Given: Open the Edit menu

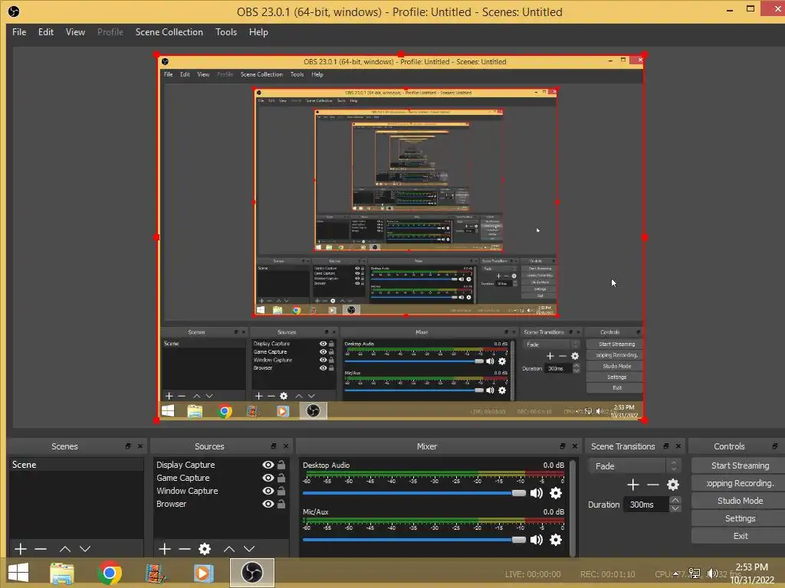Looking at the screenshot, I should coord(45,32).
